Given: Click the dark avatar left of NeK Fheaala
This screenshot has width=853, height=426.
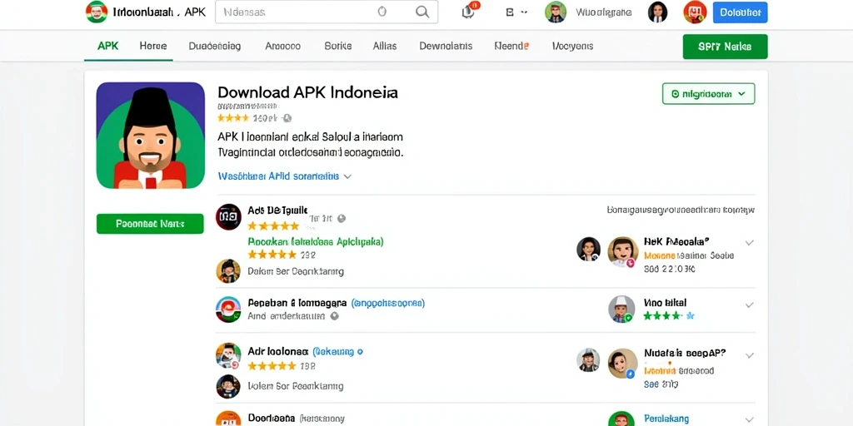Looking at the screenshot, I should pos(588,249).
